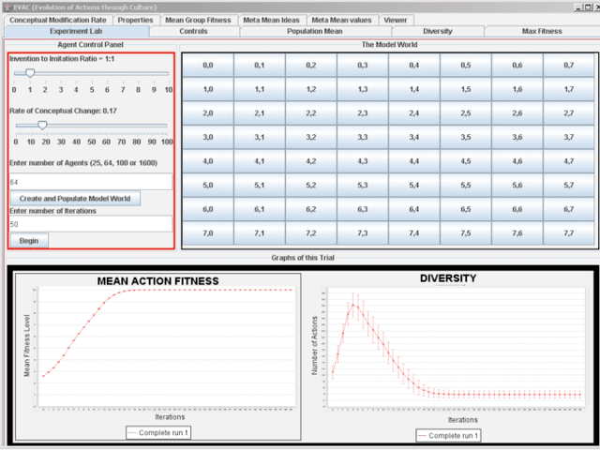
Task: Select the Meta Mean Ideas tab
Action: (270, 19)
